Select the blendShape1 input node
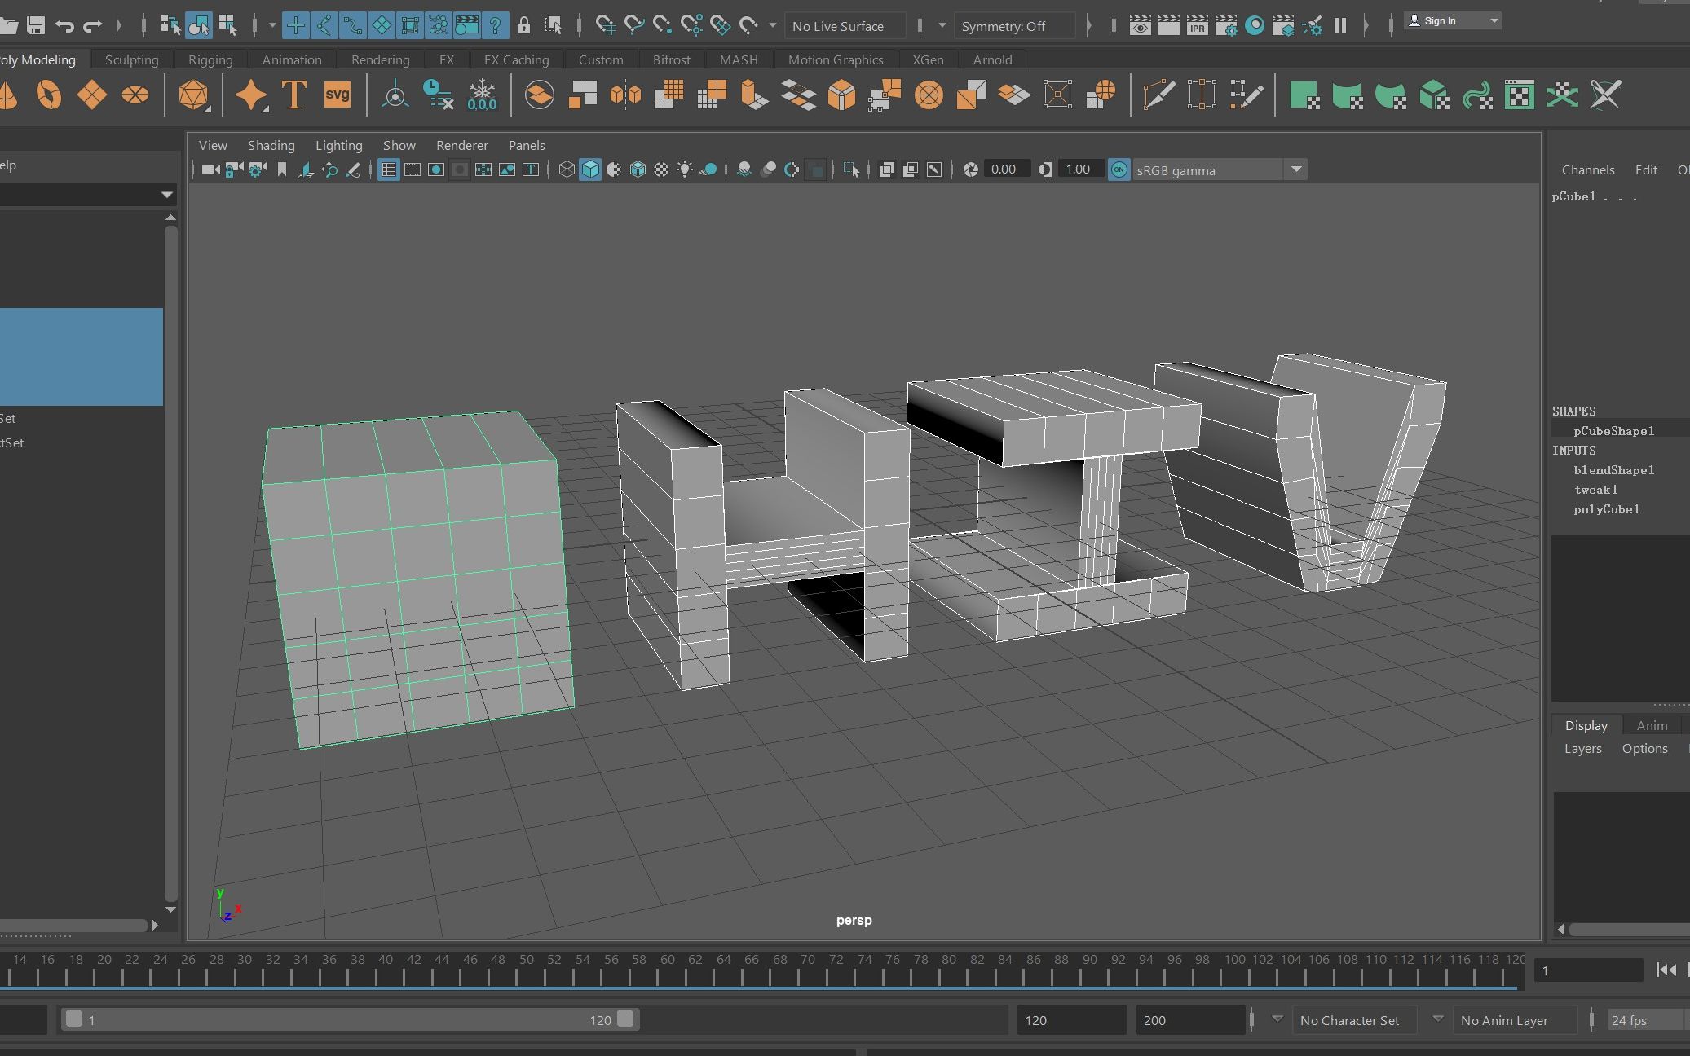The height and width of the screenshot is (1056, 1690). click(1613, 470)
